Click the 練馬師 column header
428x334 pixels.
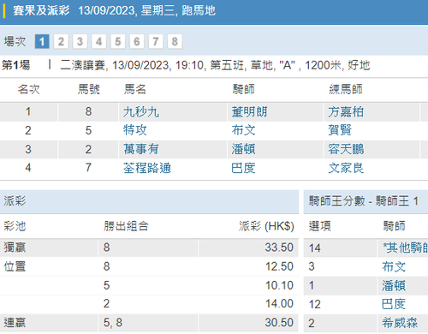(x=346, y=89)
